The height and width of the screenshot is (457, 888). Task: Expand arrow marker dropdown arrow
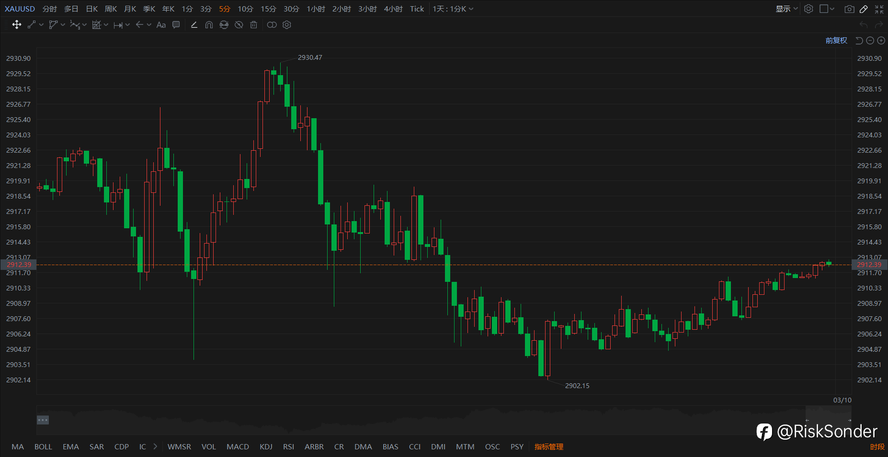pyautogui.click(x=149, y=25)
